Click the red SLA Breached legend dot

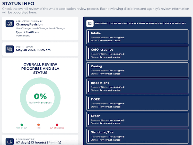coord(57,125)
